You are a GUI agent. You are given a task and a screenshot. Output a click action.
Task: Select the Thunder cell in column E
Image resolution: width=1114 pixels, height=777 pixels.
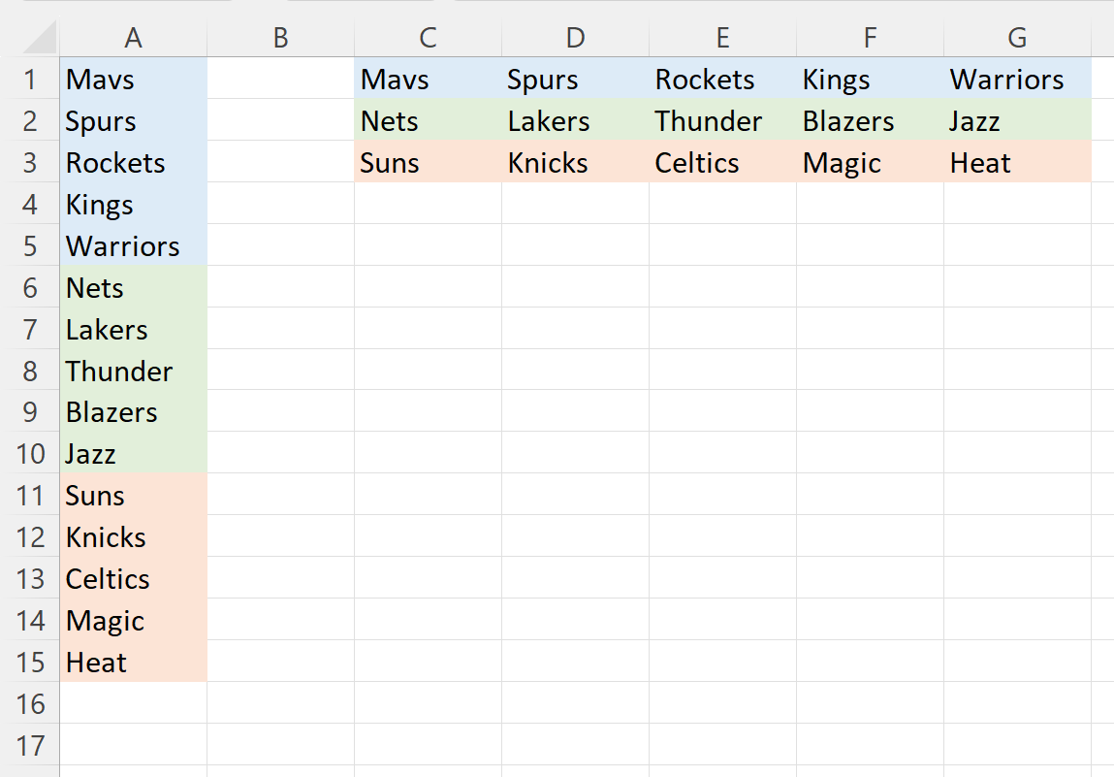point(722,120)
